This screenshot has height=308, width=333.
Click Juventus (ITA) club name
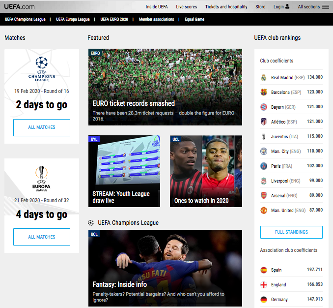click(284, 137)
